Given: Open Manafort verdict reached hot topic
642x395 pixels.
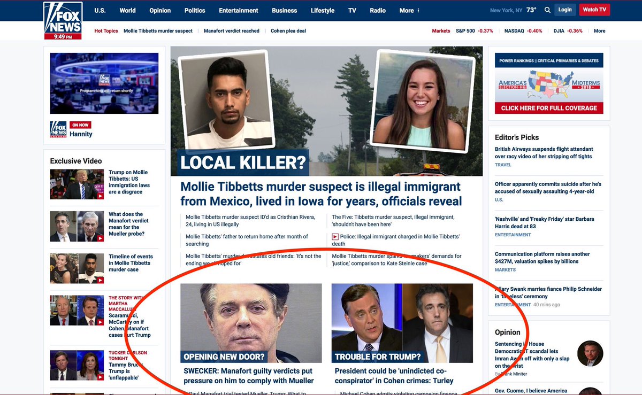Looking at the screenshot, I should click(232, 31).
